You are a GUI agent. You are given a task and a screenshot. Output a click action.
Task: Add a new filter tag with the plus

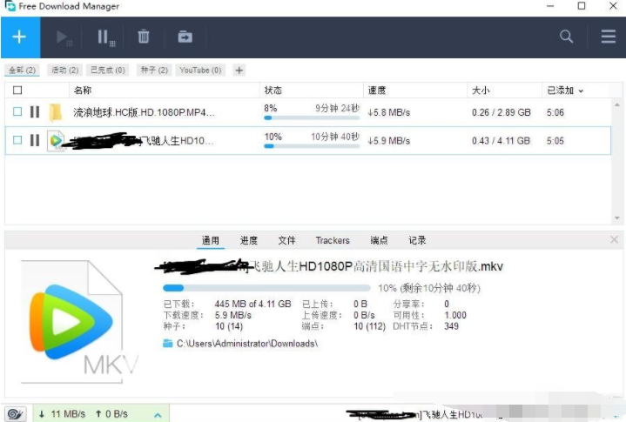[x=239, y=70]
